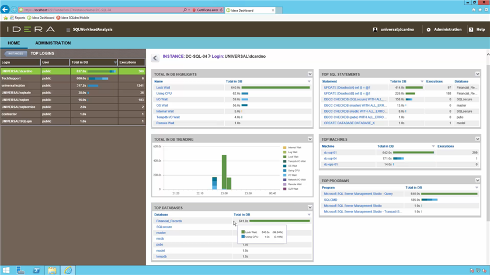
Task: Click the universal\dcardno user name in header
Action: [397, 29]
